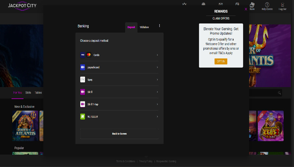Viewport: 294px width, 167px height.
Task: Click the Visa logo in Cards row
Action: pos(83,55)
